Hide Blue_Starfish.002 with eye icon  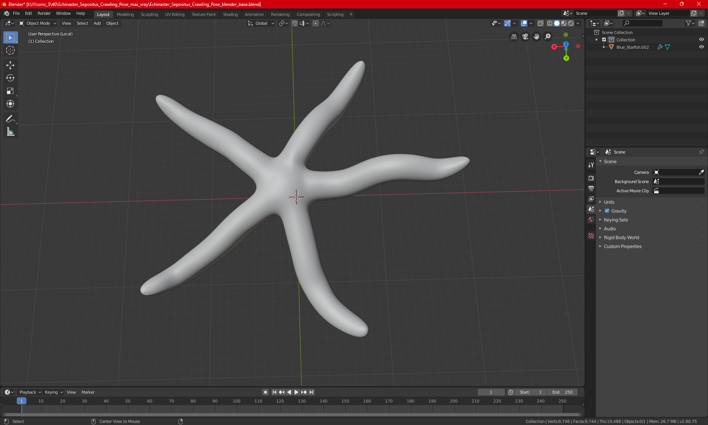[x=701, y=47]
